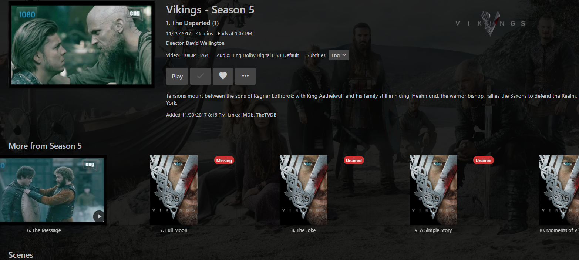Open episode 7 Full Moon poster

pos(174,190)
